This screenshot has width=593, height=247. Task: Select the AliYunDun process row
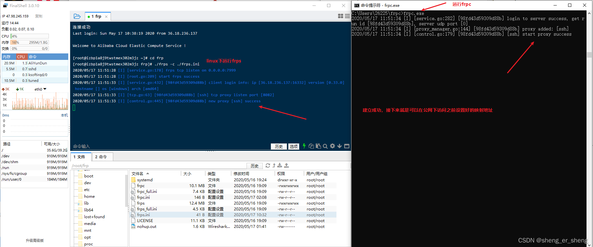pyautogui.click(x=35, y=63)
